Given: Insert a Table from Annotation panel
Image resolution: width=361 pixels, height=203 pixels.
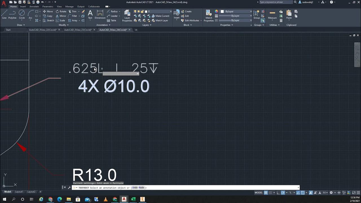Looking at the screenshot, I should tap(112, 21).
